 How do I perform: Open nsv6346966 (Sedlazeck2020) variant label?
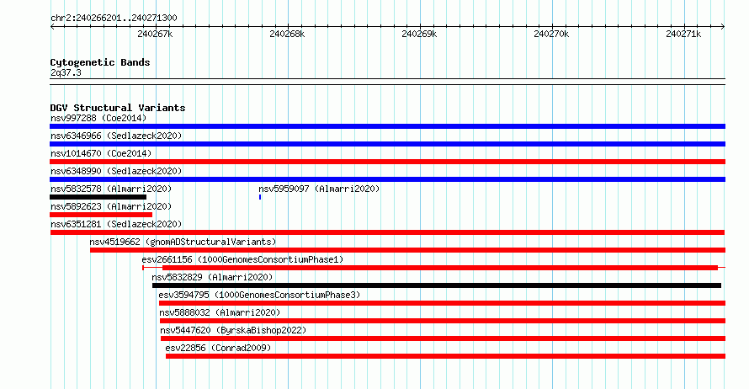pos(116,136)
